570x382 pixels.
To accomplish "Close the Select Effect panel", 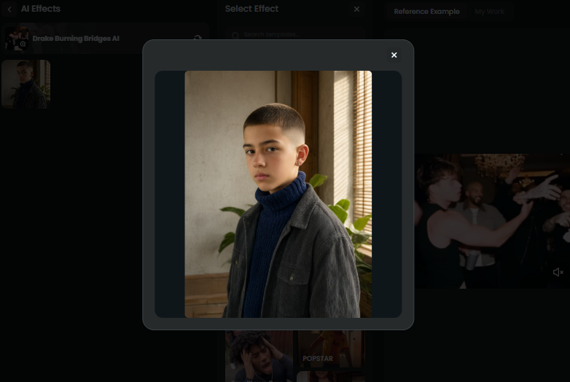I will click(356, 9).
